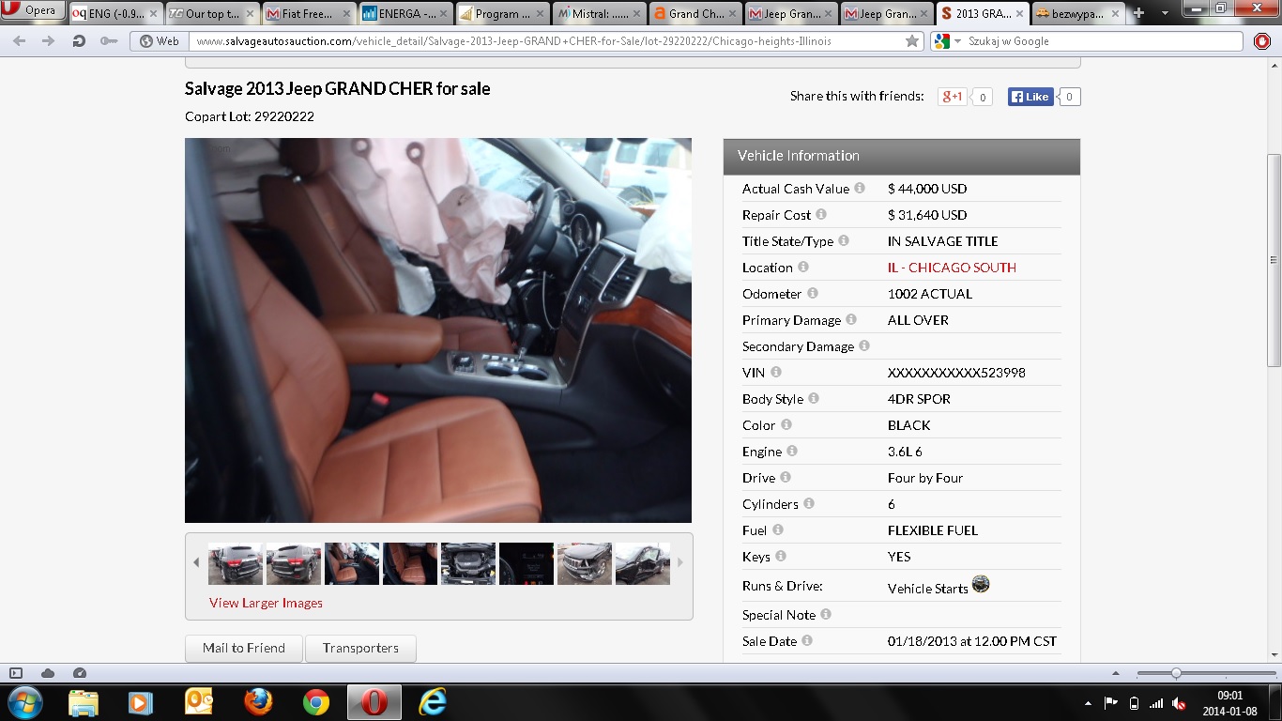Click the Body Style info icon
The image size is (1282, 721).
coord(814,398)
